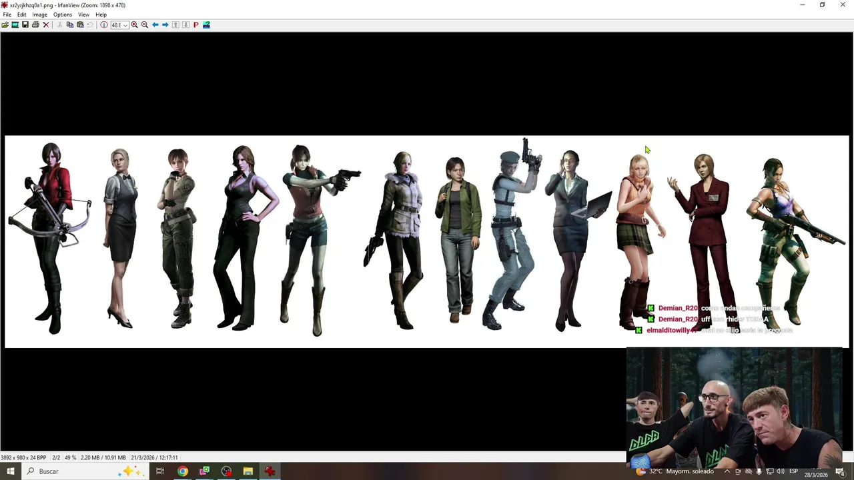The image size is (854, 480).
Task: Click the IrfanView taskbar icon
Action: [x=270, y=471]
